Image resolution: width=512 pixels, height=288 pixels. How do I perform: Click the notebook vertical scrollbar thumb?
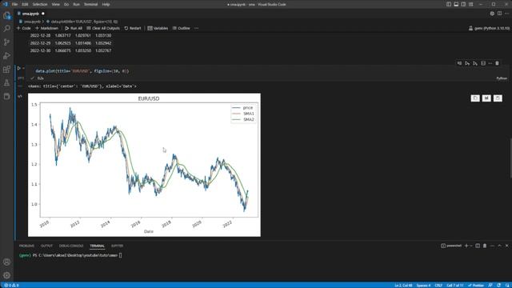tap(510, 158)
